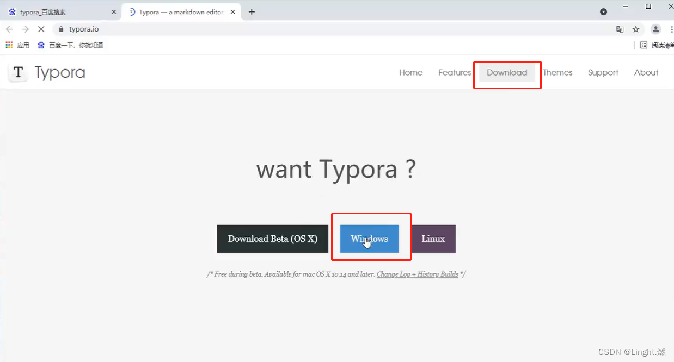Open new tab with plus icon
Viewport: 674px width, 362px height.
tap(252, 11)
